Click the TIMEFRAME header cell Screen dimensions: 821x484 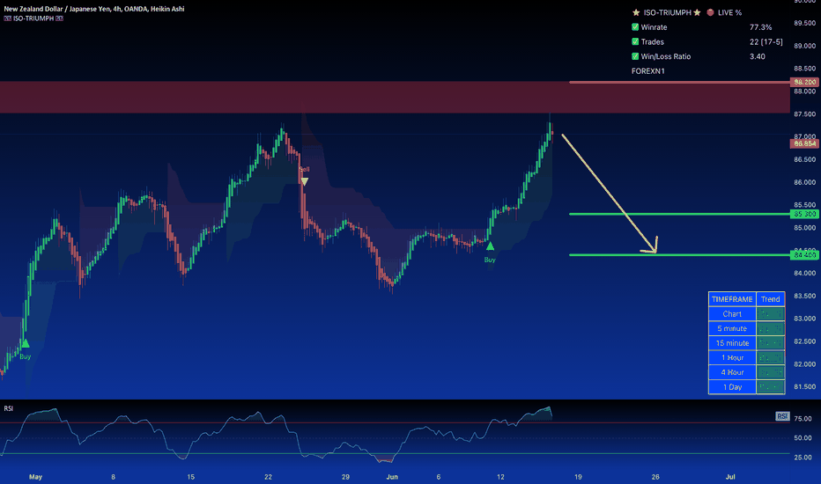tap(732, 299)
